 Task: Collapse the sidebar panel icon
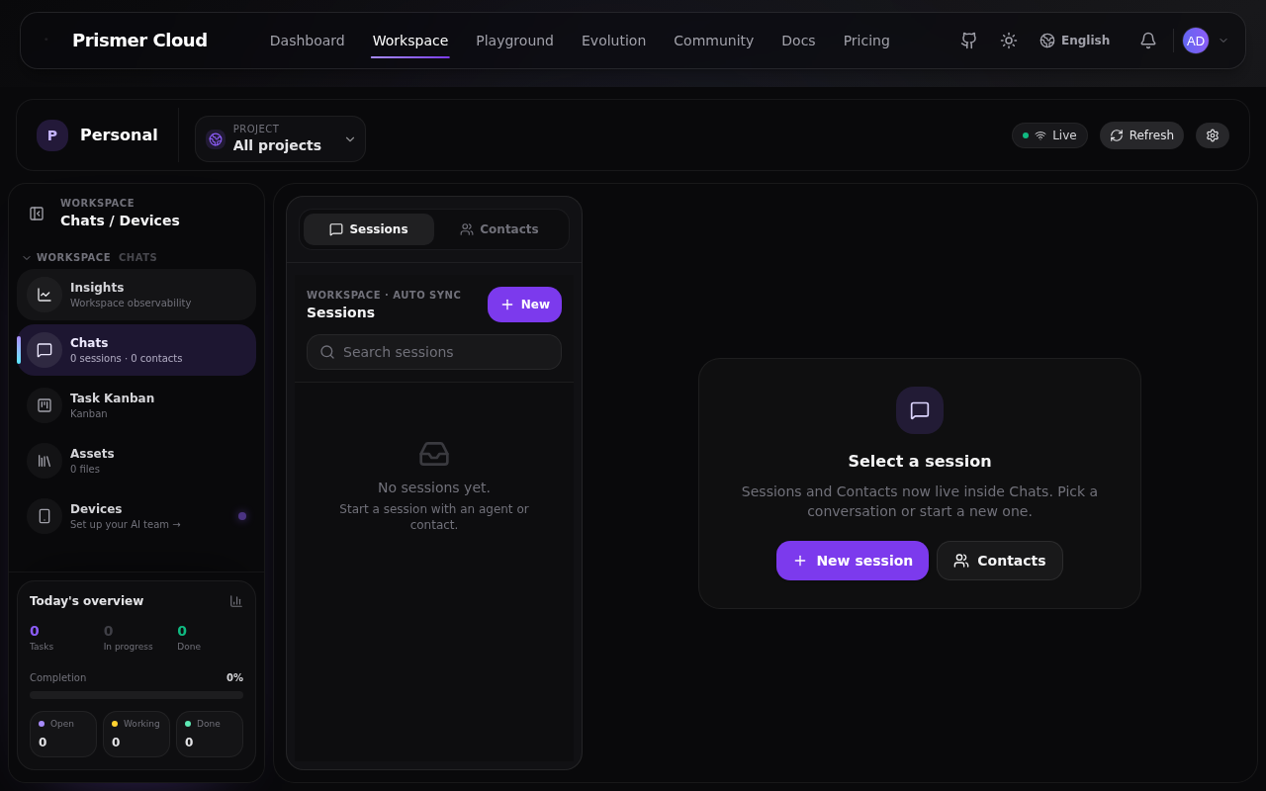(x=37, y=213)
